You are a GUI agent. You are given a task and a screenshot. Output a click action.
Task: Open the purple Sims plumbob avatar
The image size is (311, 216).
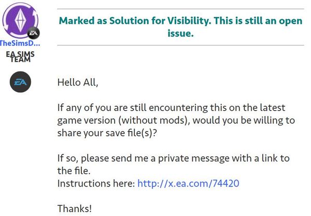pos(20,20)
